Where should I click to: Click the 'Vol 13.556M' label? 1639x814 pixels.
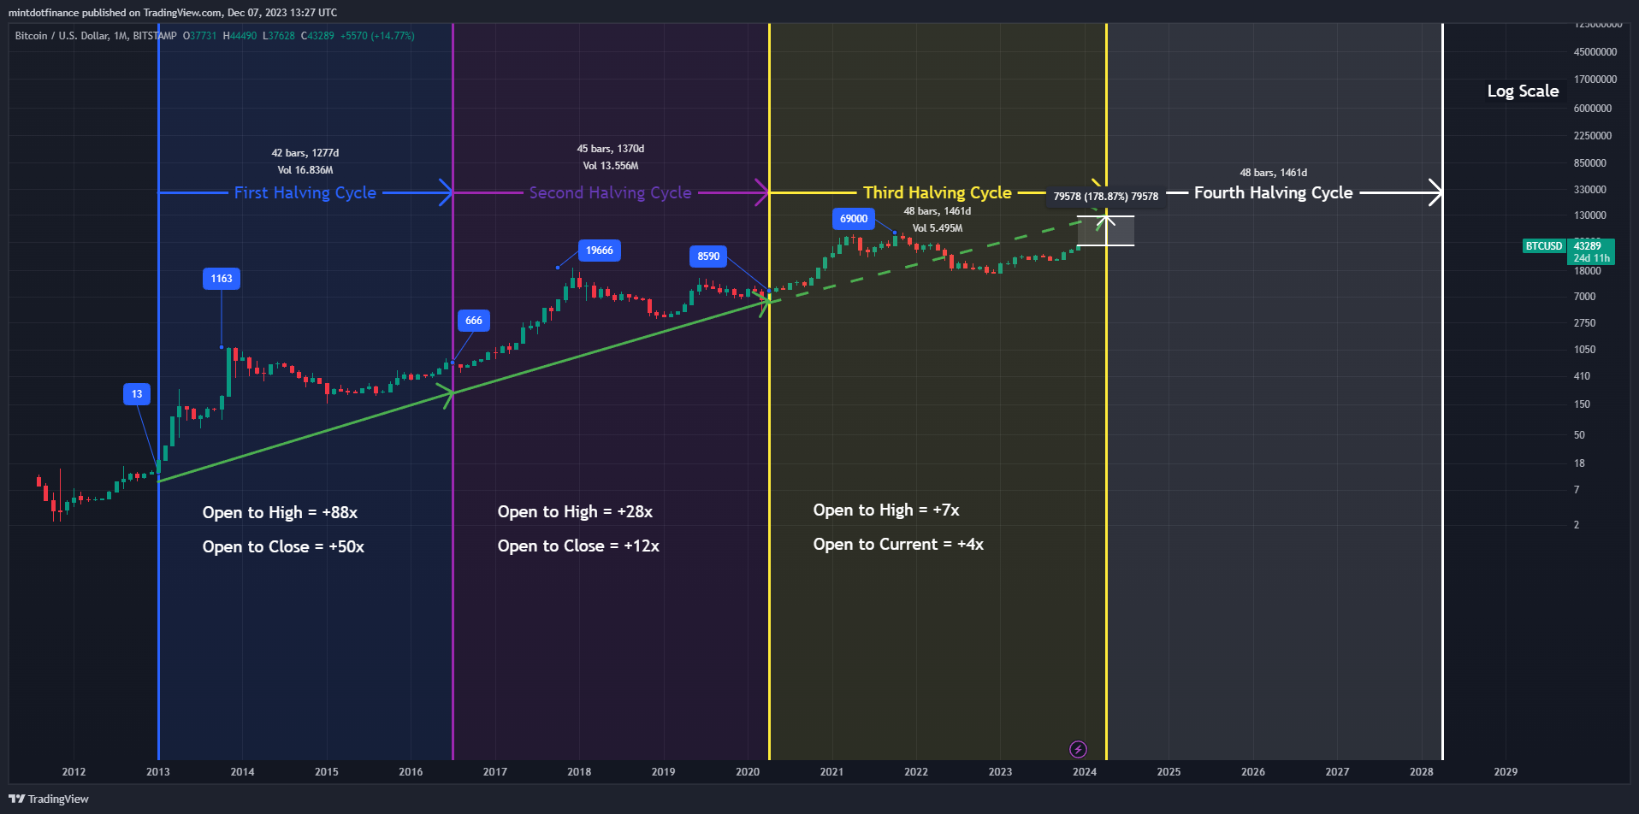pos(611,166)
